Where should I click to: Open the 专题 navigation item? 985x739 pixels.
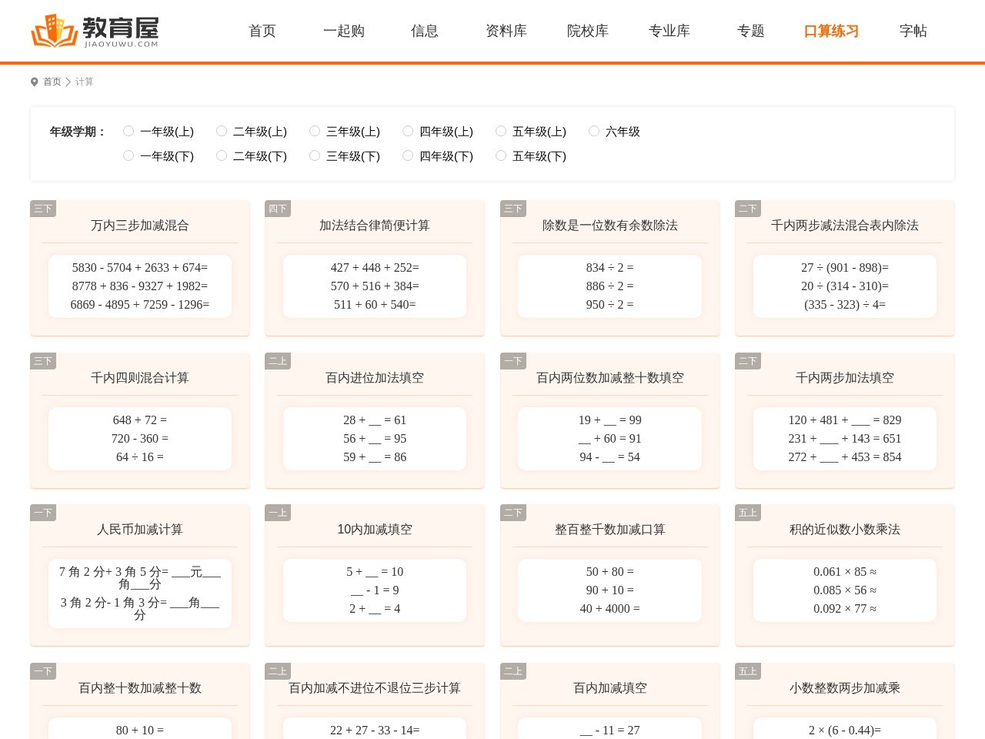coord(751,31)
